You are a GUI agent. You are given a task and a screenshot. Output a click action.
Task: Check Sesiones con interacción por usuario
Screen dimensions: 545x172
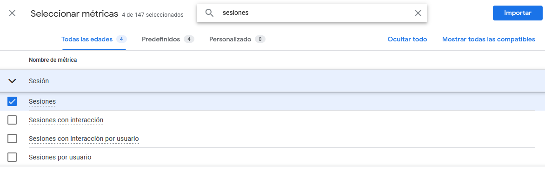click(12, 138)
